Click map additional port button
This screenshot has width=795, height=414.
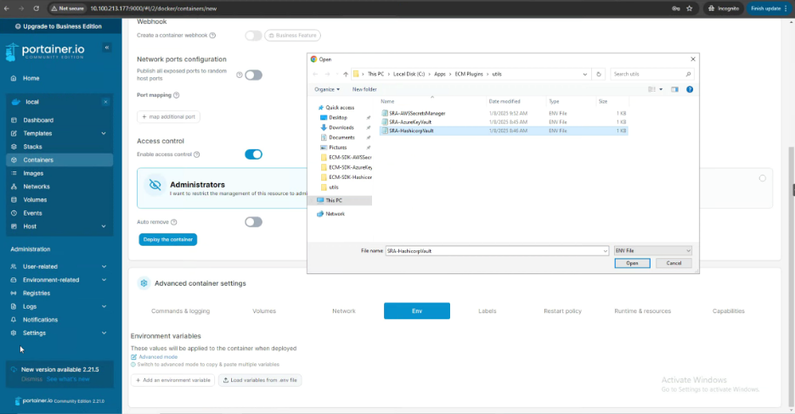click(x=168, y=117)
